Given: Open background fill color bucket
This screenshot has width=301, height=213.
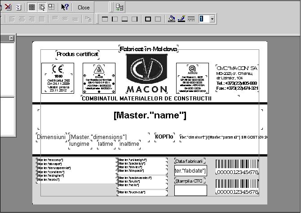Looking at the screenshot, I should click(x=172, y=19).
